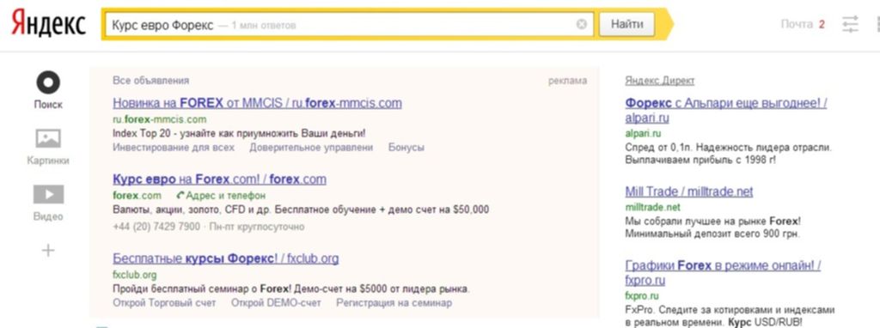Screen dimensions: 880x328
Task: Click Открой DEMO-счет sublink
Action: 276,303
